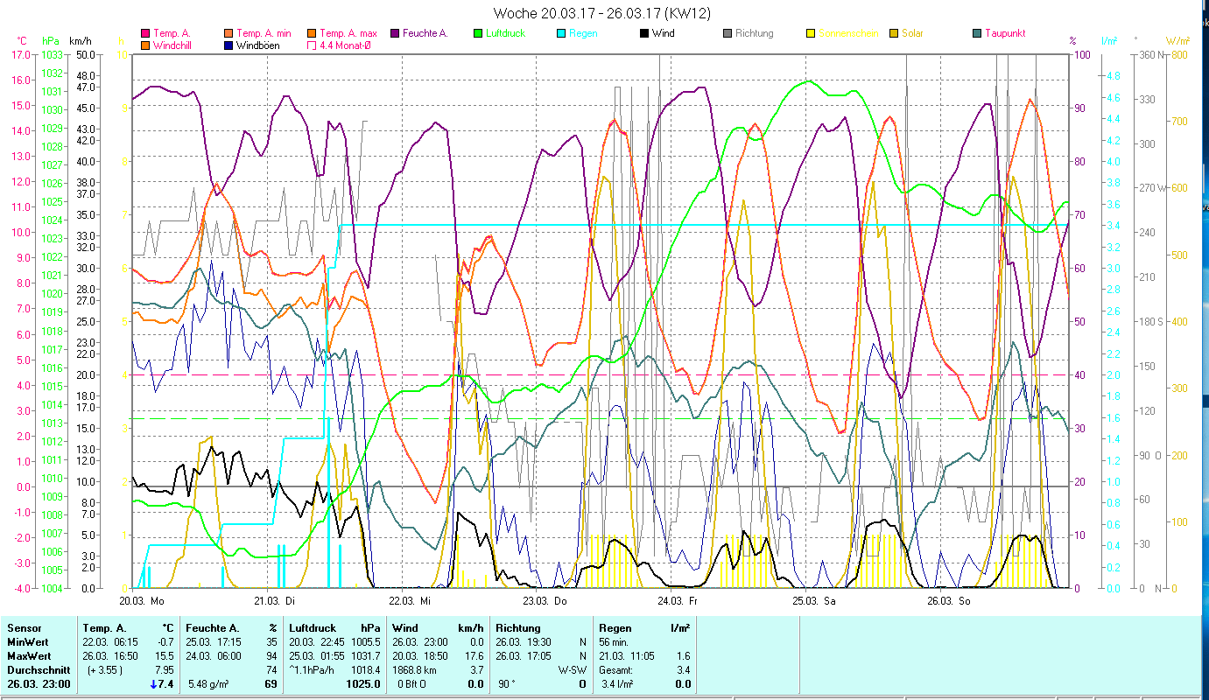Click the 'MaxWert' row label
The image size is (1209, 700).
pyautogui.click(x=29, y=655)
